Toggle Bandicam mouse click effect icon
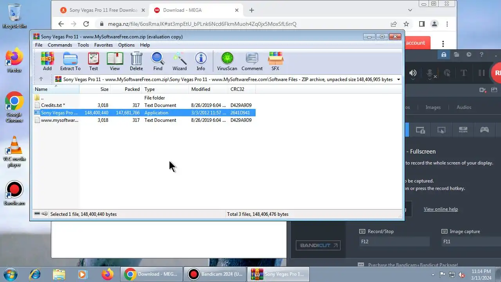This screenshot has height=282, width=501. coord(447,73)
